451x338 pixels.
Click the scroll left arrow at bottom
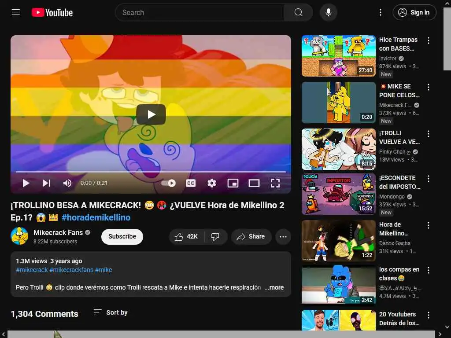click(3, 334)
